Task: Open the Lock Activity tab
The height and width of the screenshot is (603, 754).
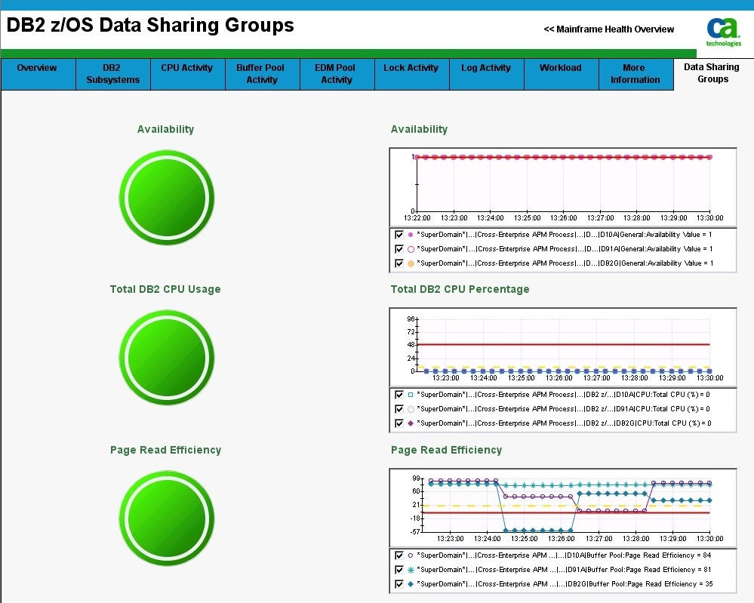Action: 411,74
